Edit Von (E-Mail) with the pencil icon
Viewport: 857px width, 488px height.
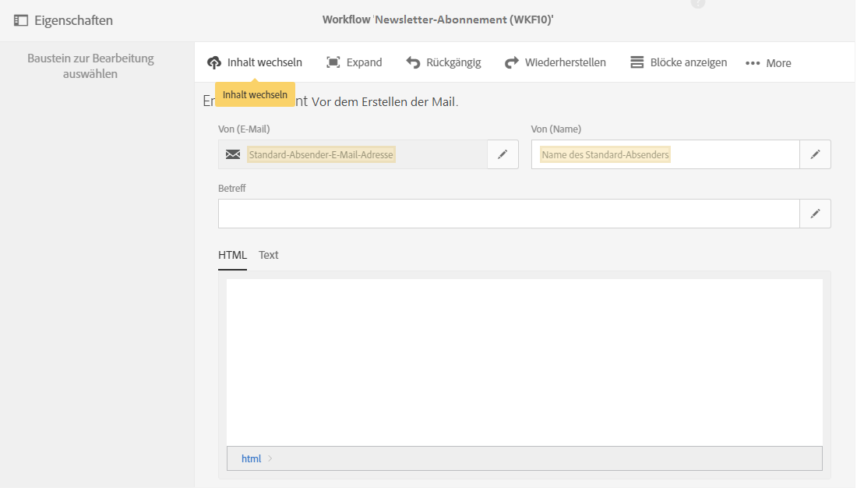click(x=503, y=154)
